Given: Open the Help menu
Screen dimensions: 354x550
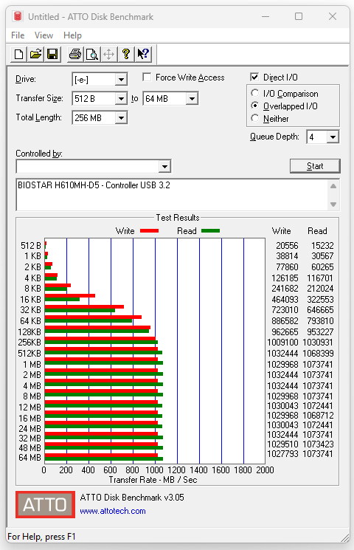Looking at the screenshot, I should (72, 35).
